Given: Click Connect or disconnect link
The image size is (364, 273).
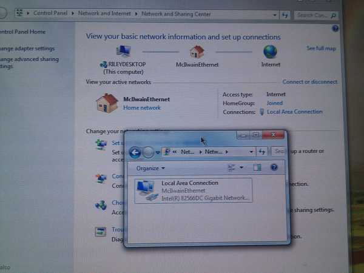Looking at the screenshot, I should pos(310,82).
